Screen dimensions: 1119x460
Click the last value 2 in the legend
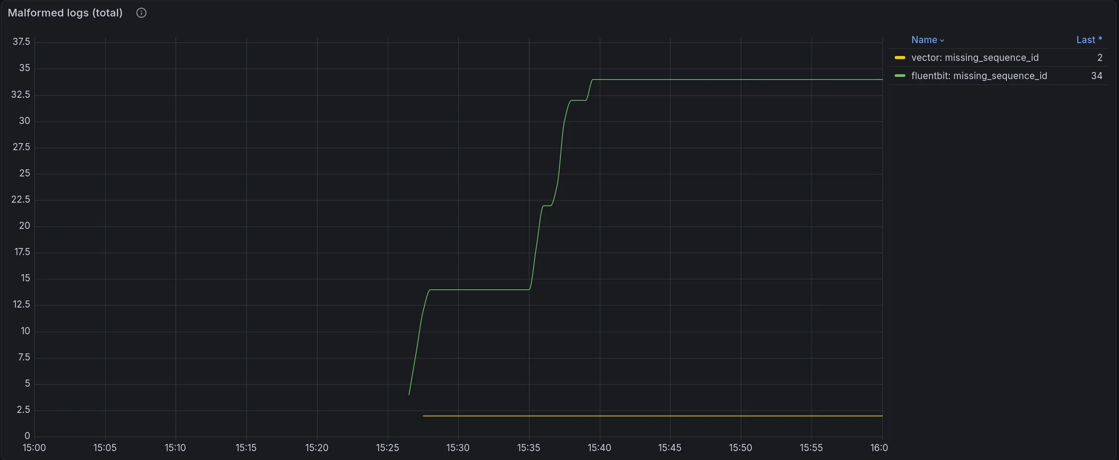(x=1099, y=58)
